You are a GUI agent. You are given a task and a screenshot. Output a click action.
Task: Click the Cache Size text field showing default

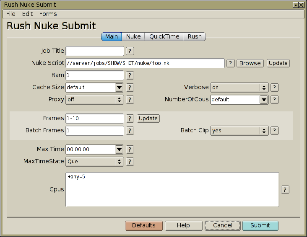(x=91, y=88)
